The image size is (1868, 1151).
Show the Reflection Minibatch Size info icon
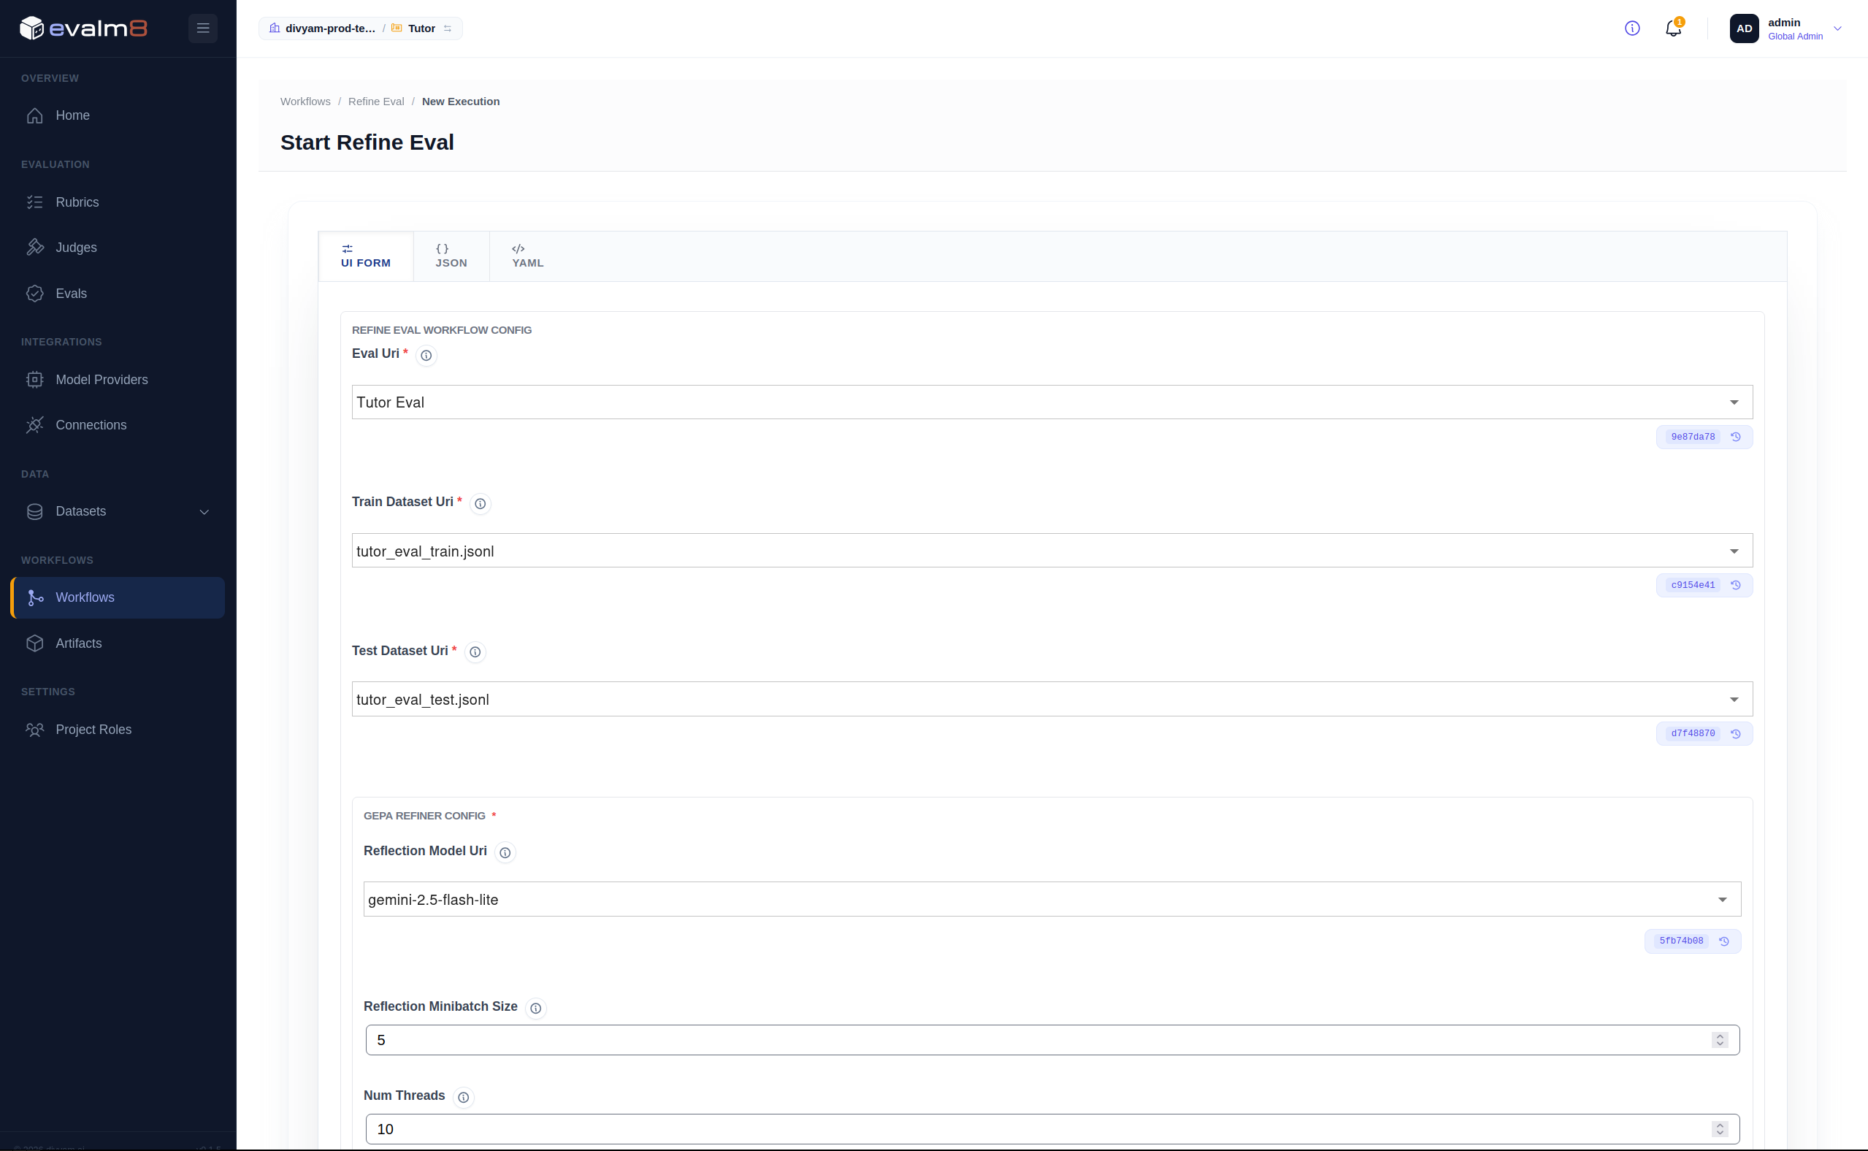(x=536, y=1008)
